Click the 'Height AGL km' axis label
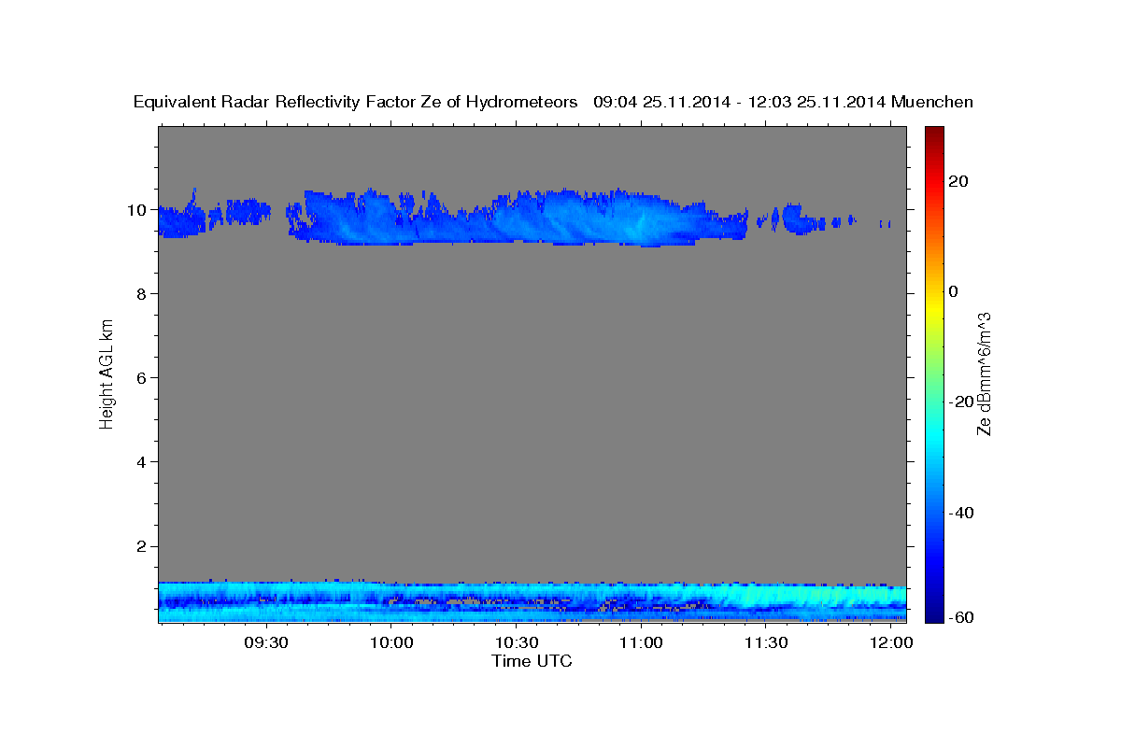This screenshot has height=747, width=1121. pos(107,373)
